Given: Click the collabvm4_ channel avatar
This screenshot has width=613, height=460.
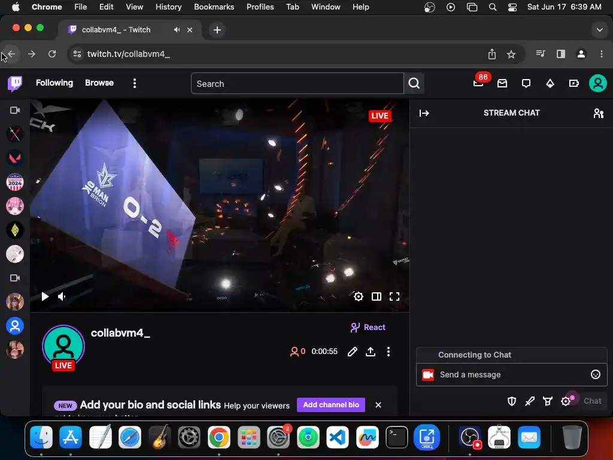Looking at the screenshot, I should tap(63, 346).
